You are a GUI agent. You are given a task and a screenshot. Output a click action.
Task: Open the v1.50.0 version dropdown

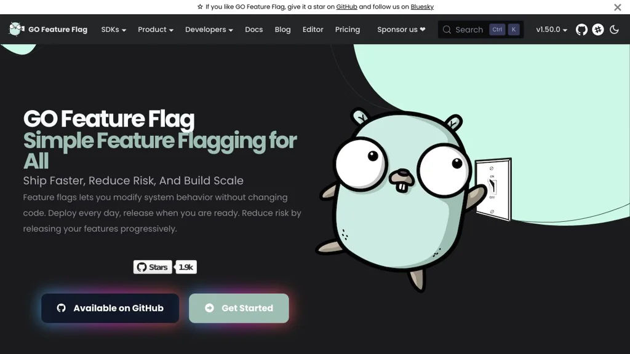(x=551, y=29)
